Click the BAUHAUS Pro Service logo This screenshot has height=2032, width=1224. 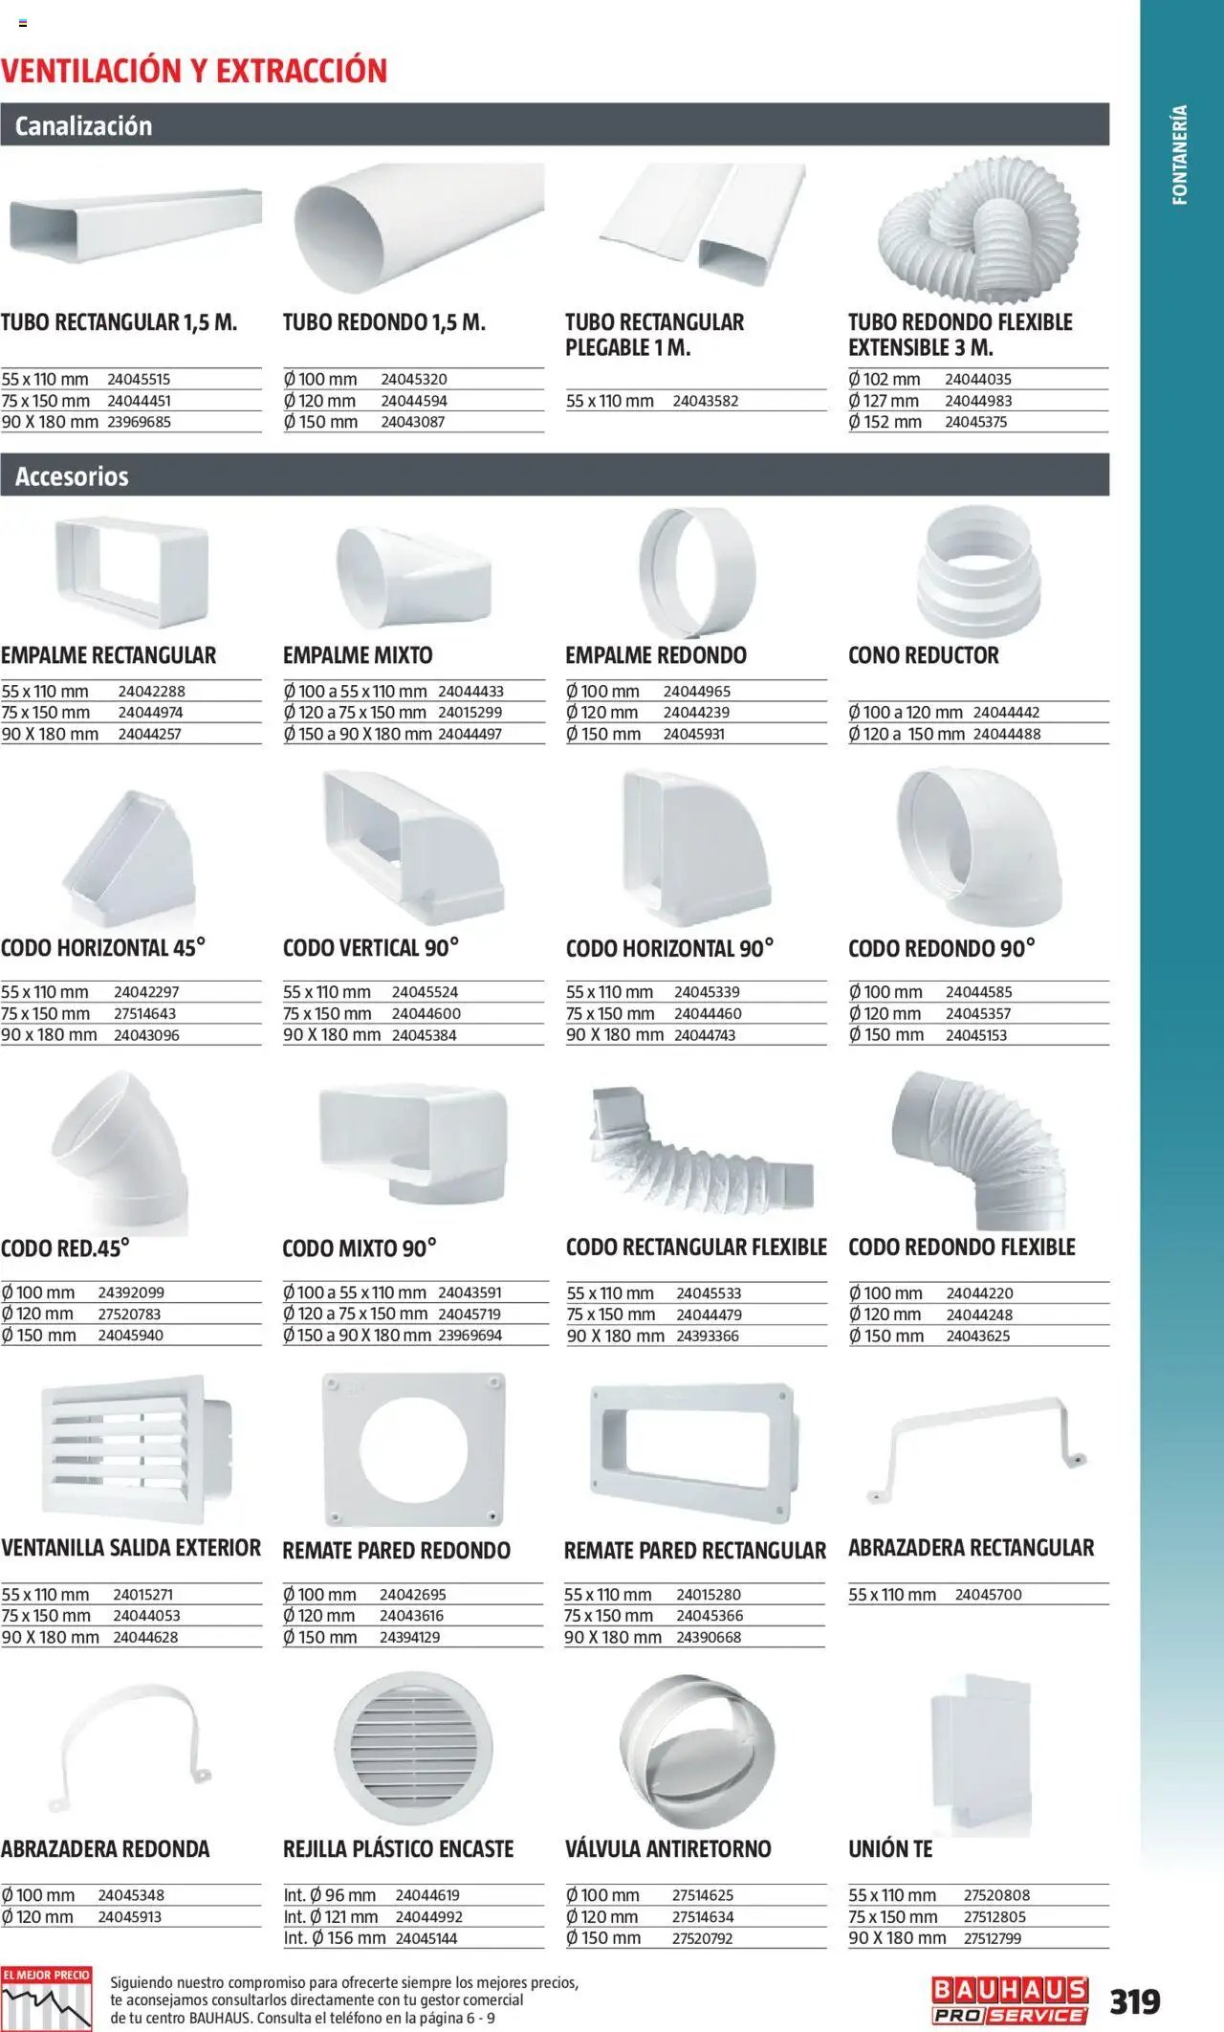pyautogui.click(x=1009, y=2000)
